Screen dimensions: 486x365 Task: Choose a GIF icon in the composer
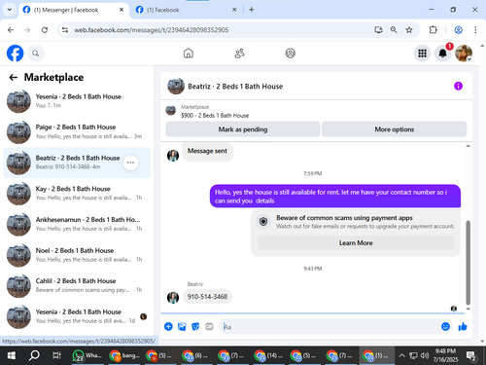point(209,326)
